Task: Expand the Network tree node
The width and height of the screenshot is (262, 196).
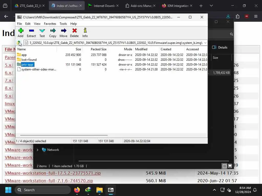Action: (37, 150)
